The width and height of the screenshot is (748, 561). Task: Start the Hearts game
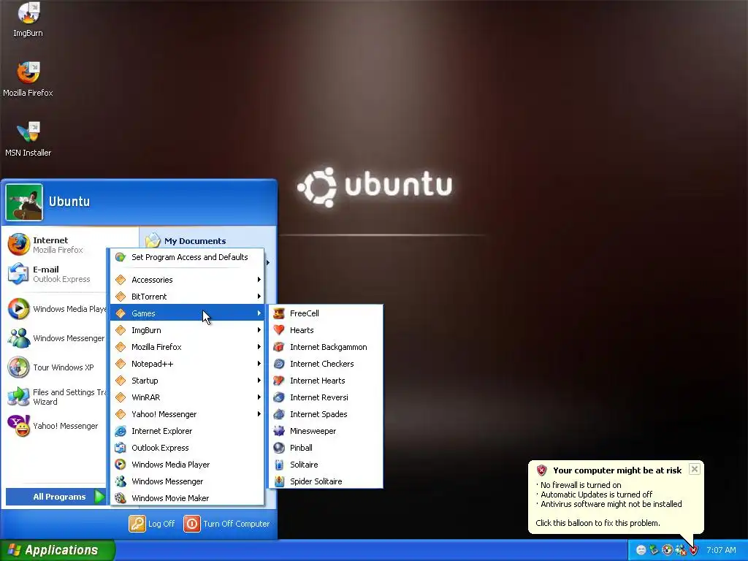326,330
